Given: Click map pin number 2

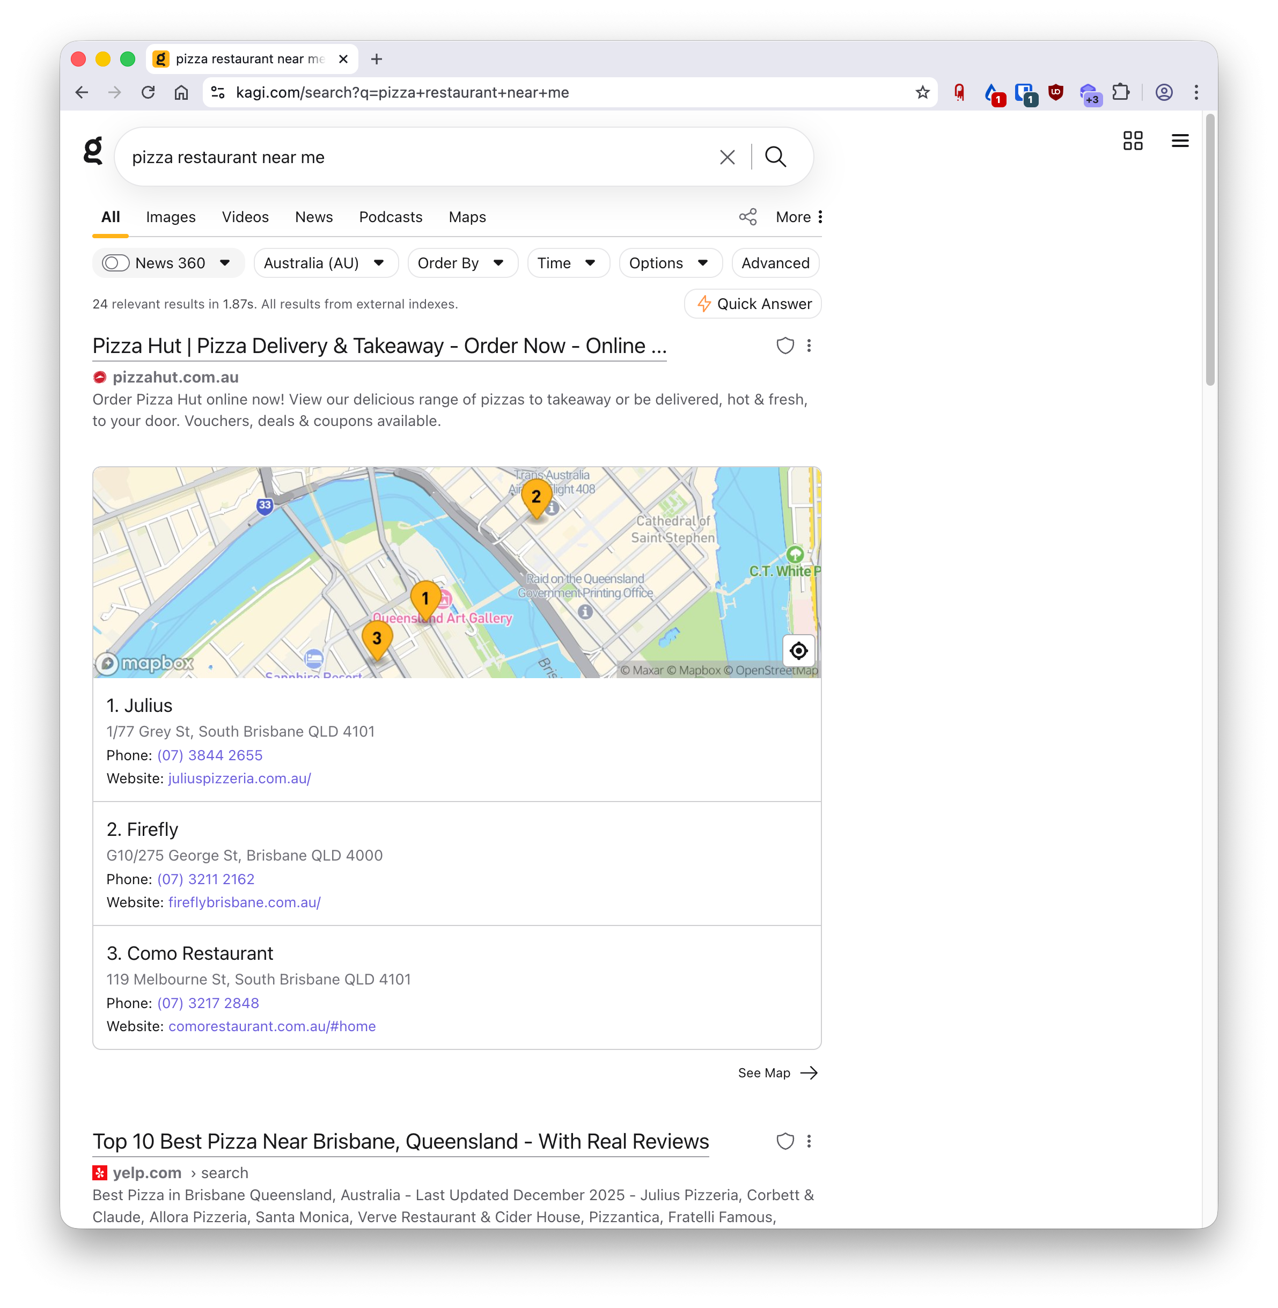Looking at the screenshot, I should click(537, 498).
